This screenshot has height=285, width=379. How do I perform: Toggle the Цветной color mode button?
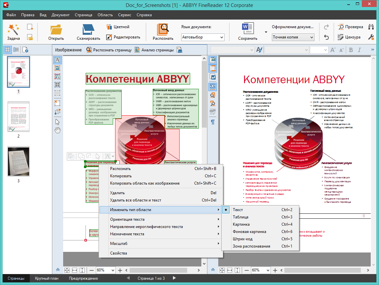pos(118,27)
